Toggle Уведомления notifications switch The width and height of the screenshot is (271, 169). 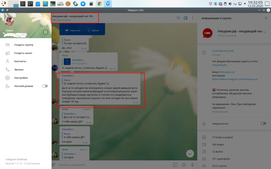263,123
